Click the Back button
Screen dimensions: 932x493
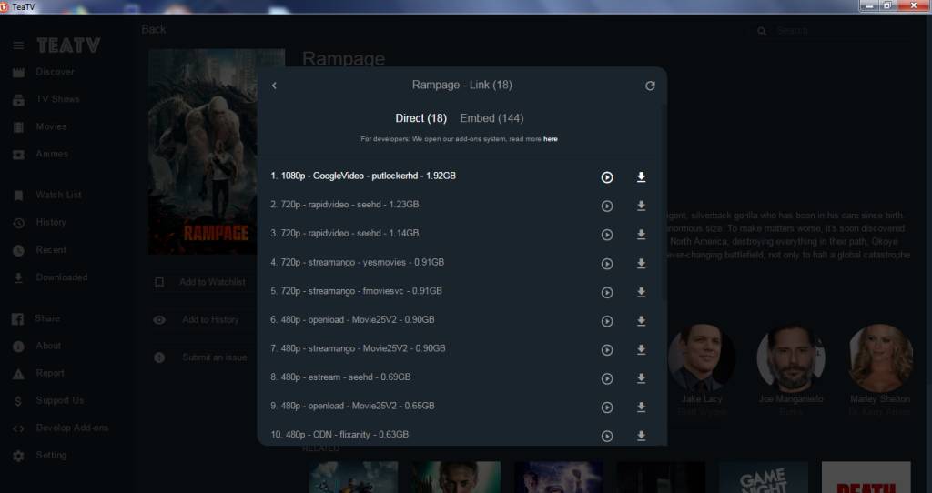[153, 30]
